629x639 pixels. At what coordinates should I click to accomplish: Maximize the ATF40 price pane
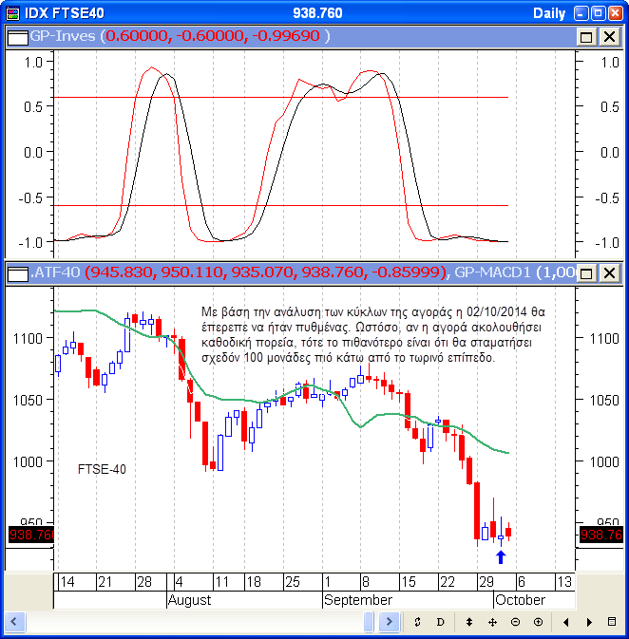tap(586, 273)
